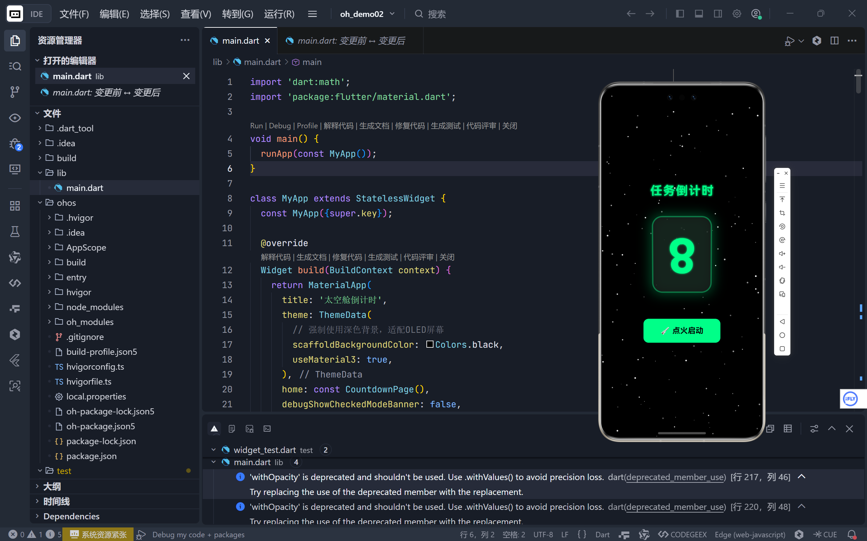Open the Testing flask sidebar icon

coord(15,232)
